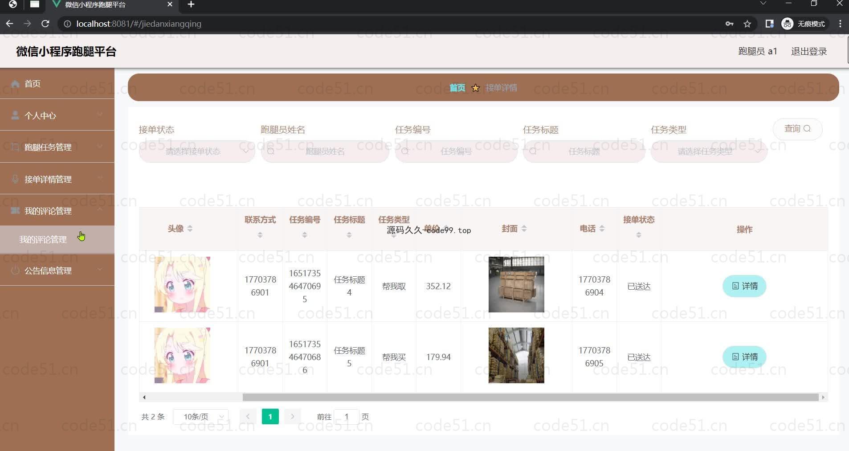The height and width of the screenshot is (451, 849).
Task: Click the scrollbar left arrow under table
Action: (x=144, y=397)
